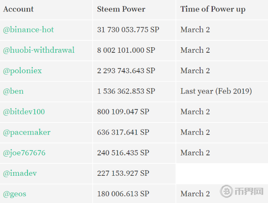Click the Steem Power column header
The height and width of the screenshot is (203, 268).
point(121,9)
